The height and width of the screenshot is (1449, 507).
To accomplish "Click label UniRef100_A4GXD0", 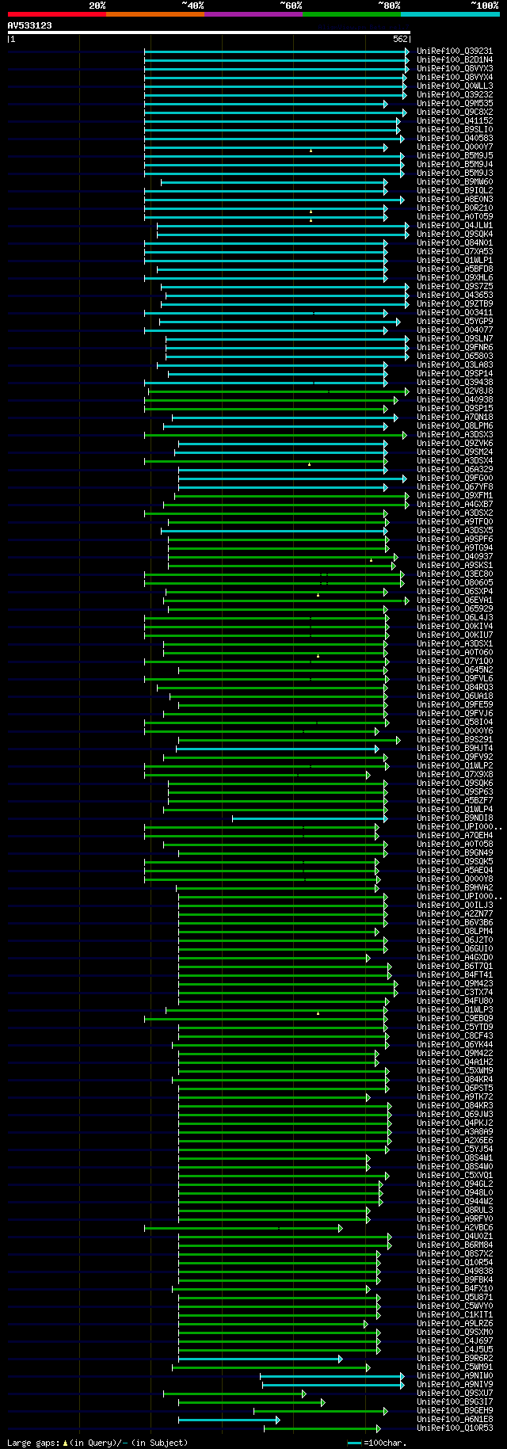I will (x=455, y=958).
